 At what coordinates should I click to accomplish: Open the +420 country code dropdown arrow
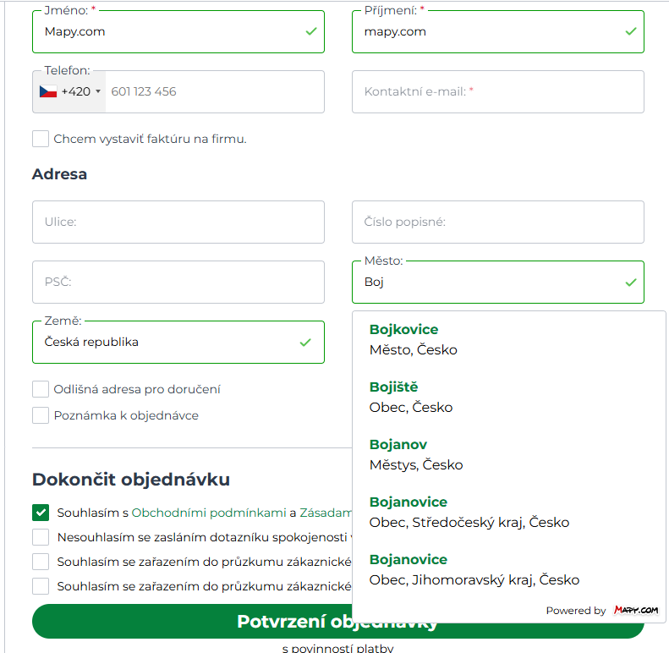coord(98,91)
